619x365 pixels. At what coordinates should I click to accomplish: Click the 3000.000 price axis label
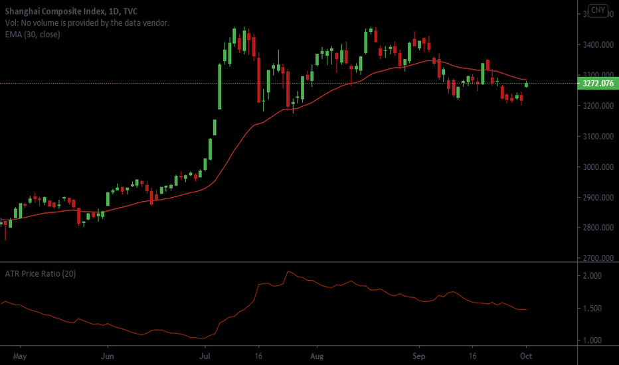pos(598,167)
